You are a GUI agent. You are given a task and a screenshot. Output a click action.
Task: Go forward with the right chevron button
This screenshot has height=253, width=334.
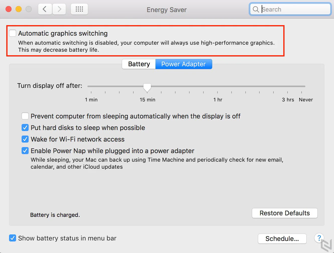tap(59, 9)
